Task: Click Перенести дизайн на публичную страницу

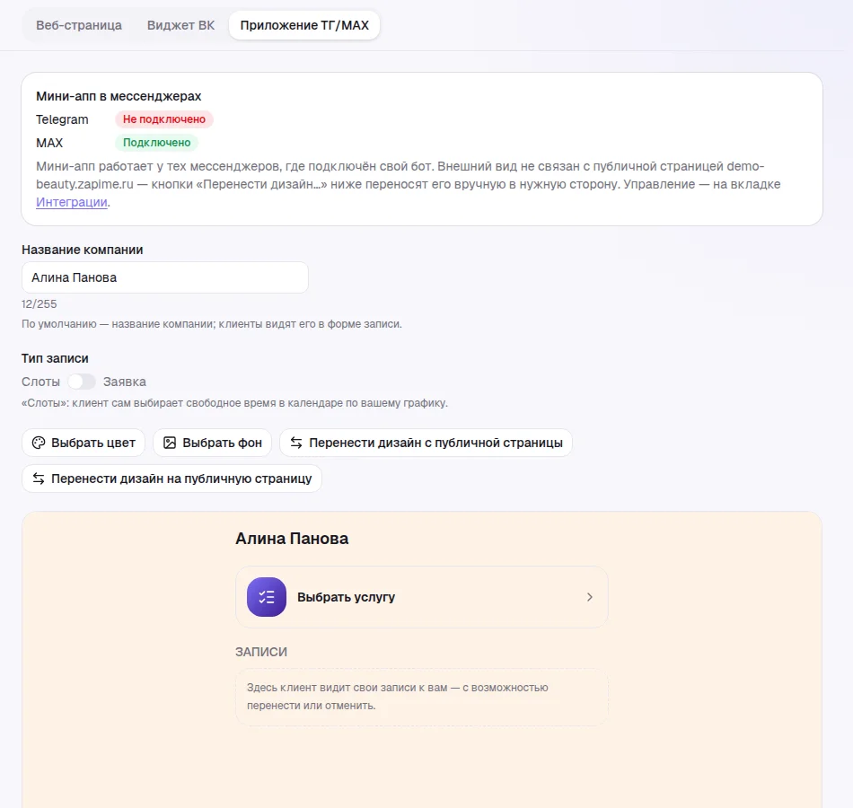Action: point(171,479)
